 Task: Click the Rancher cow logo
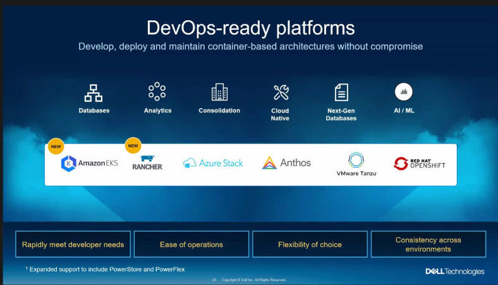click(147, 158)
